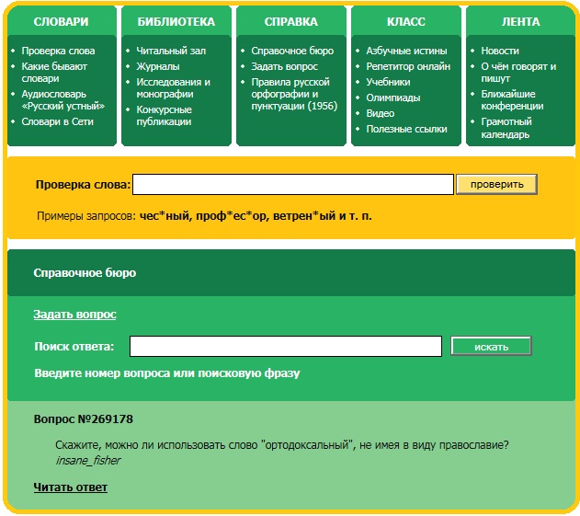The height and width of the screenshot is (516, 580).
Task: Open Учебники link
Action: pyautogui.click(x=388, y=82)
